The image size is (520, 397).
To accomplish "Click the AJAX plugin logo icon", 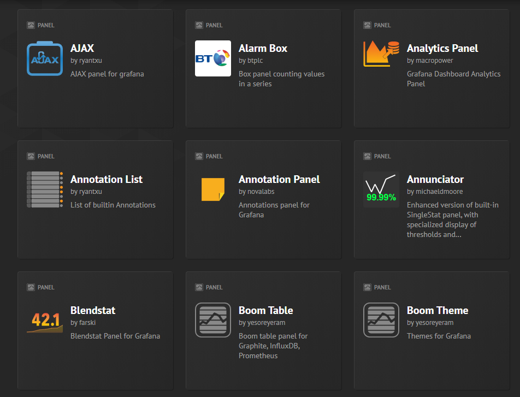I will pyautogui.click(x=45, y=58).
